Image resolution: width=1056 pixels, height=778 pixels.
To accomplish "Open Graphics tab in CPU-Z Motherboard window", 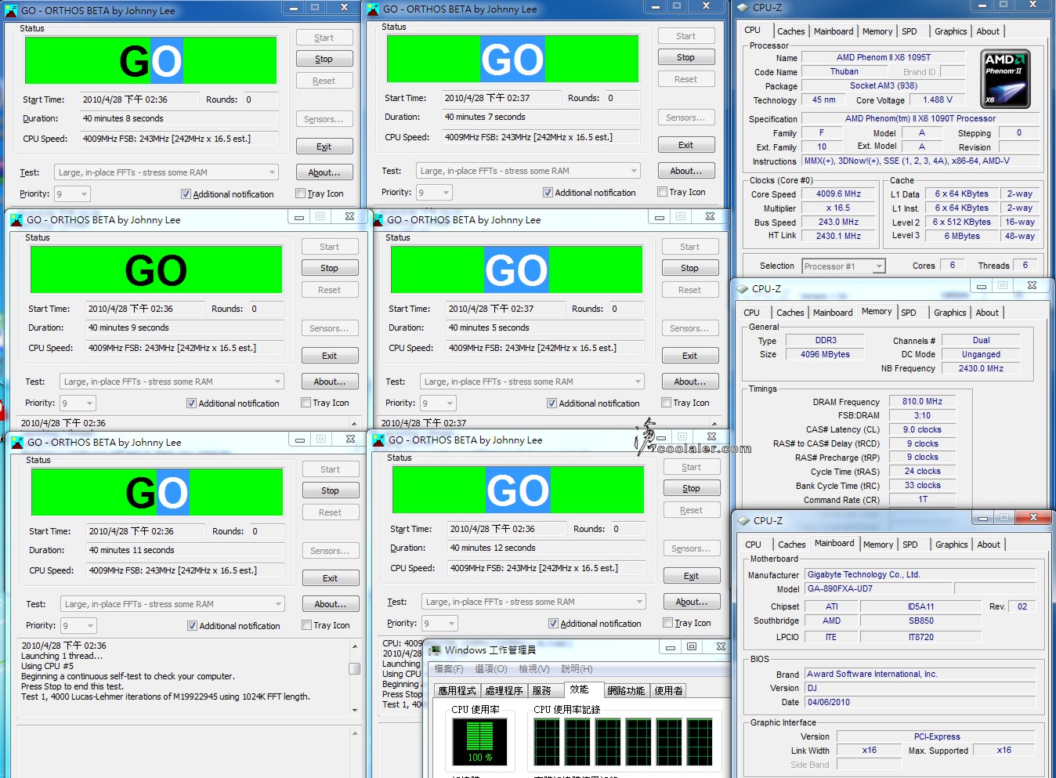I will click(951, 545).
